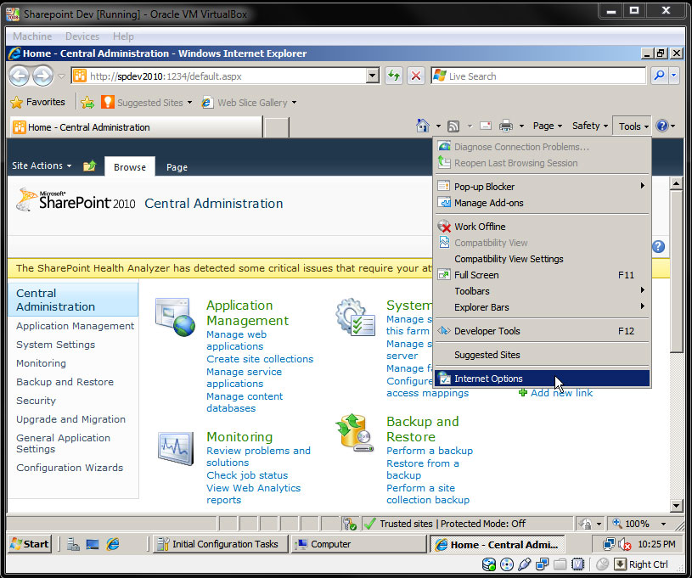Viewport: 692px width, 578px height.
Task: Expand Toolbars submenu
Action: coord(542,291)
